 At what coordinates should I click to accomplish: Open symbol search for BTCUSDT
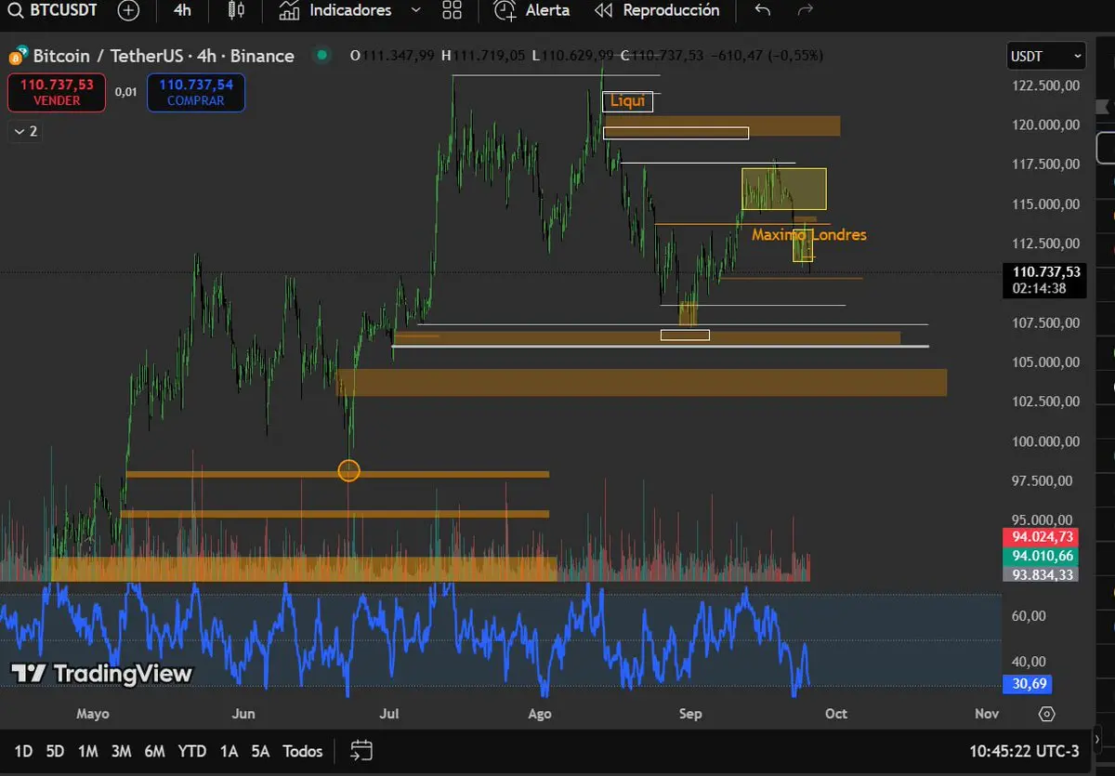(51, 10)
